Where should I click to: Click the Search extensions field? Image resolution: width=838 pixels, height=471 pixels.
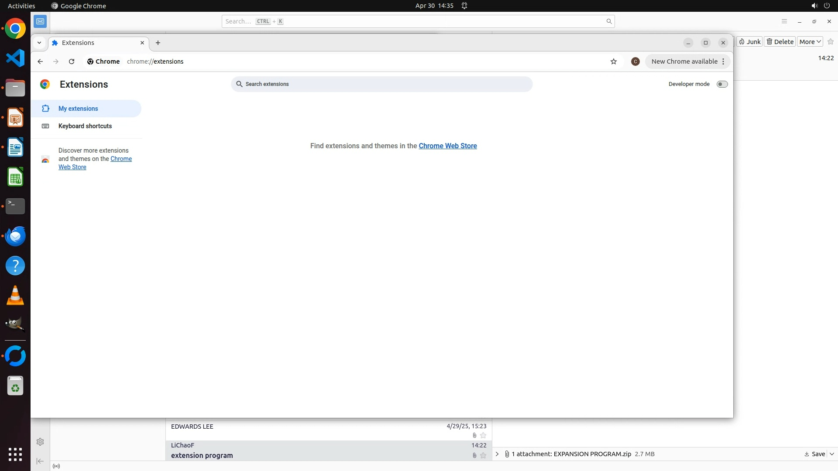point(381,84)
